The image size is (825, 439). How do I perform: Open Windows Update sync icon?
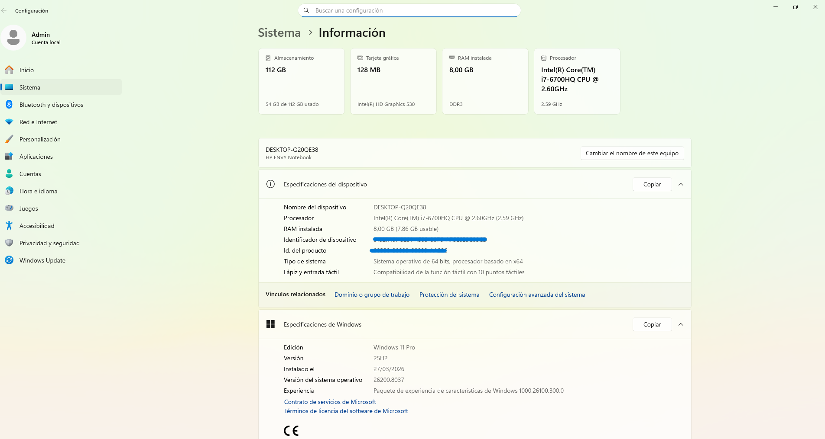(x=9, y=260)
